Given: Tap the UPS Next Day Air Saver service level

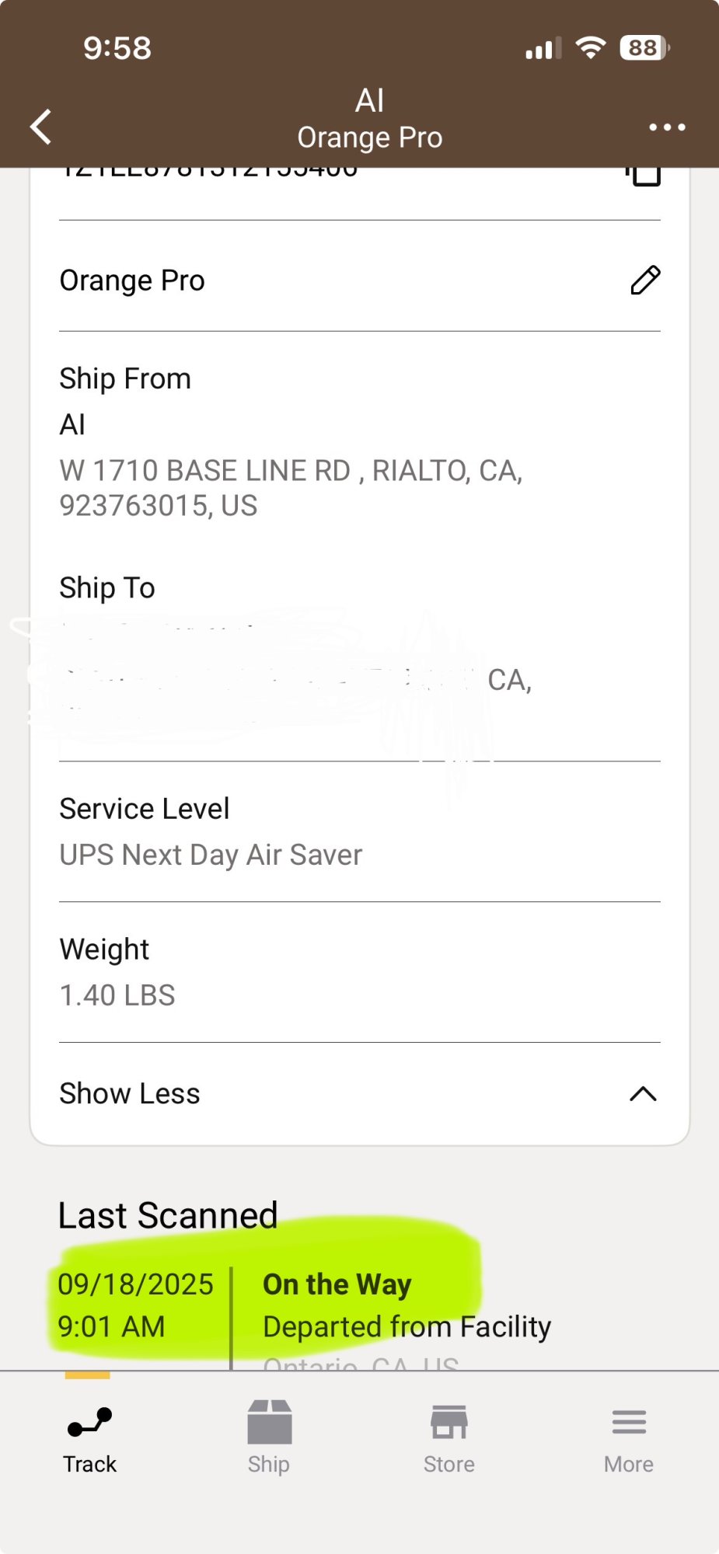Looking at the screenshot, I should pyautogui.click(x=211, y=855).
